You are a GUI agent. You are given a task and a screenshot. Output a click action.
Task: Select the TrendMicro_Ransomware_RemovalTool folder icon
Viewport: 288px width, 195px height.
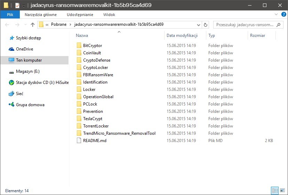click(79, 133)
